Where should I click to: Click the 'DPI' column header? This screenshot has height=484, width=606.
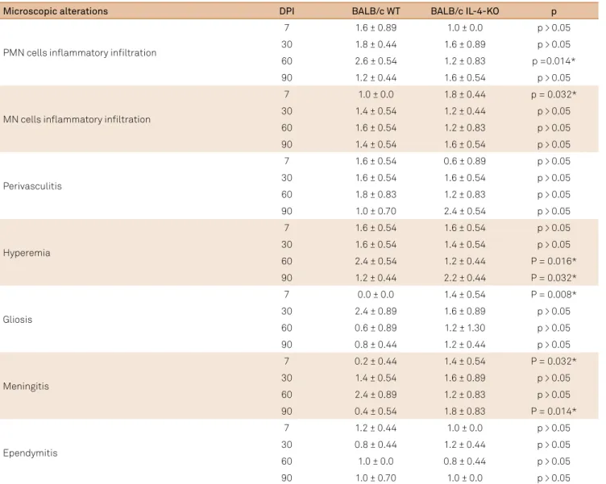tap(287, 11)
